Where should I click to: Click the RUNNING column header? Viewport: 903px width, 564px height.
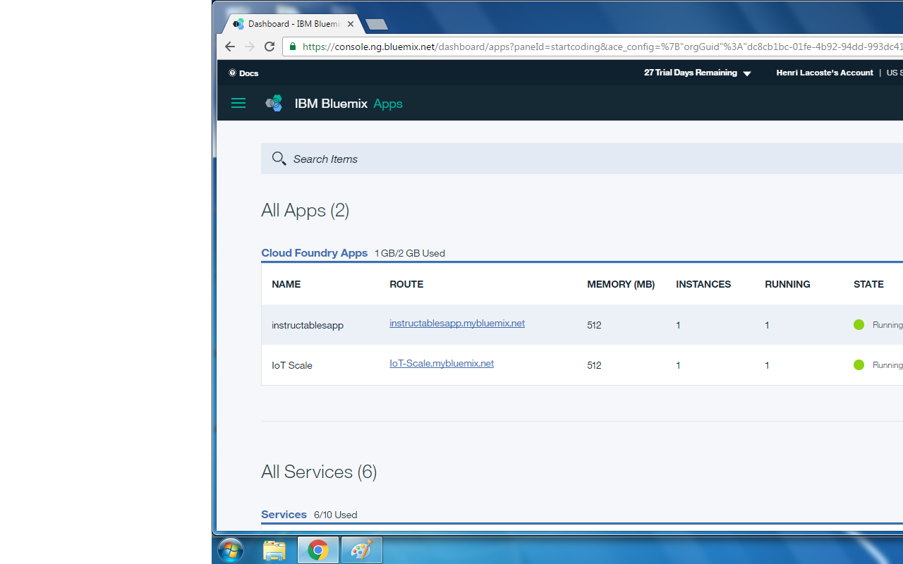click(x=787, y=284)
